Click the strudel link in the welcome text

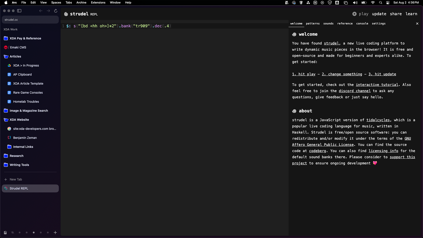tap(331, 43)
